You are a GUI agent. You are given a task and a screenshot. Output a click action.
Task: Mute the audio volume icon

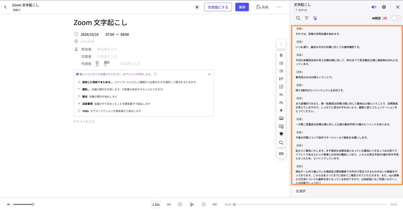click(9, 204)
